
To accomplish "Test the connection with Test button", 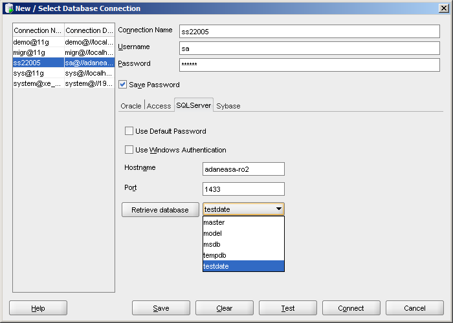I will click(x=288, y=308).
